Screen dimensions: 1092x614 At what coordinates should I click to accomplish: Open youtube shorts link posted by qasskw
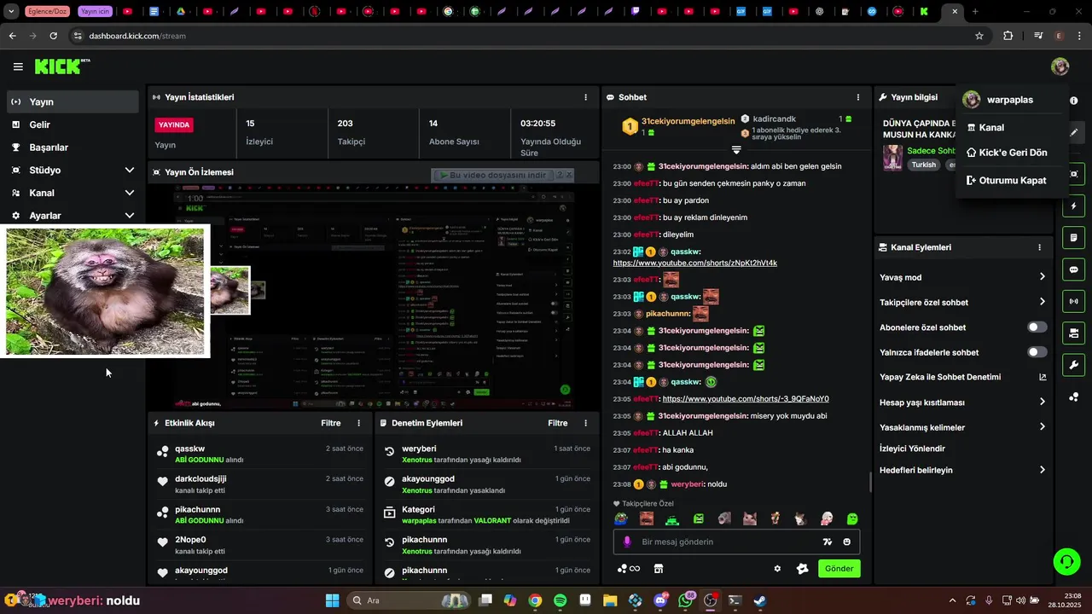[x=694, y=263]
